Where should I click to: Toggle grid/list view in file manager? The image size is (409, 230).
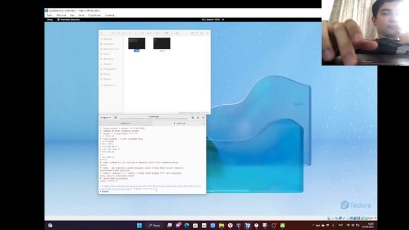(x=192, y=33)
